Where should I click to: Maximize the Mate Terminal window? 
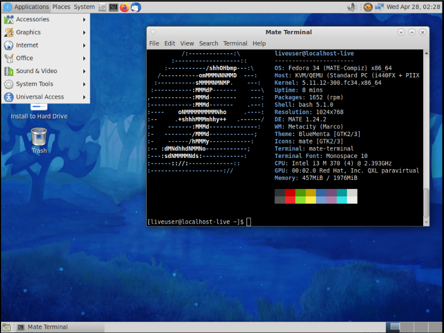[x=412, y=32]
